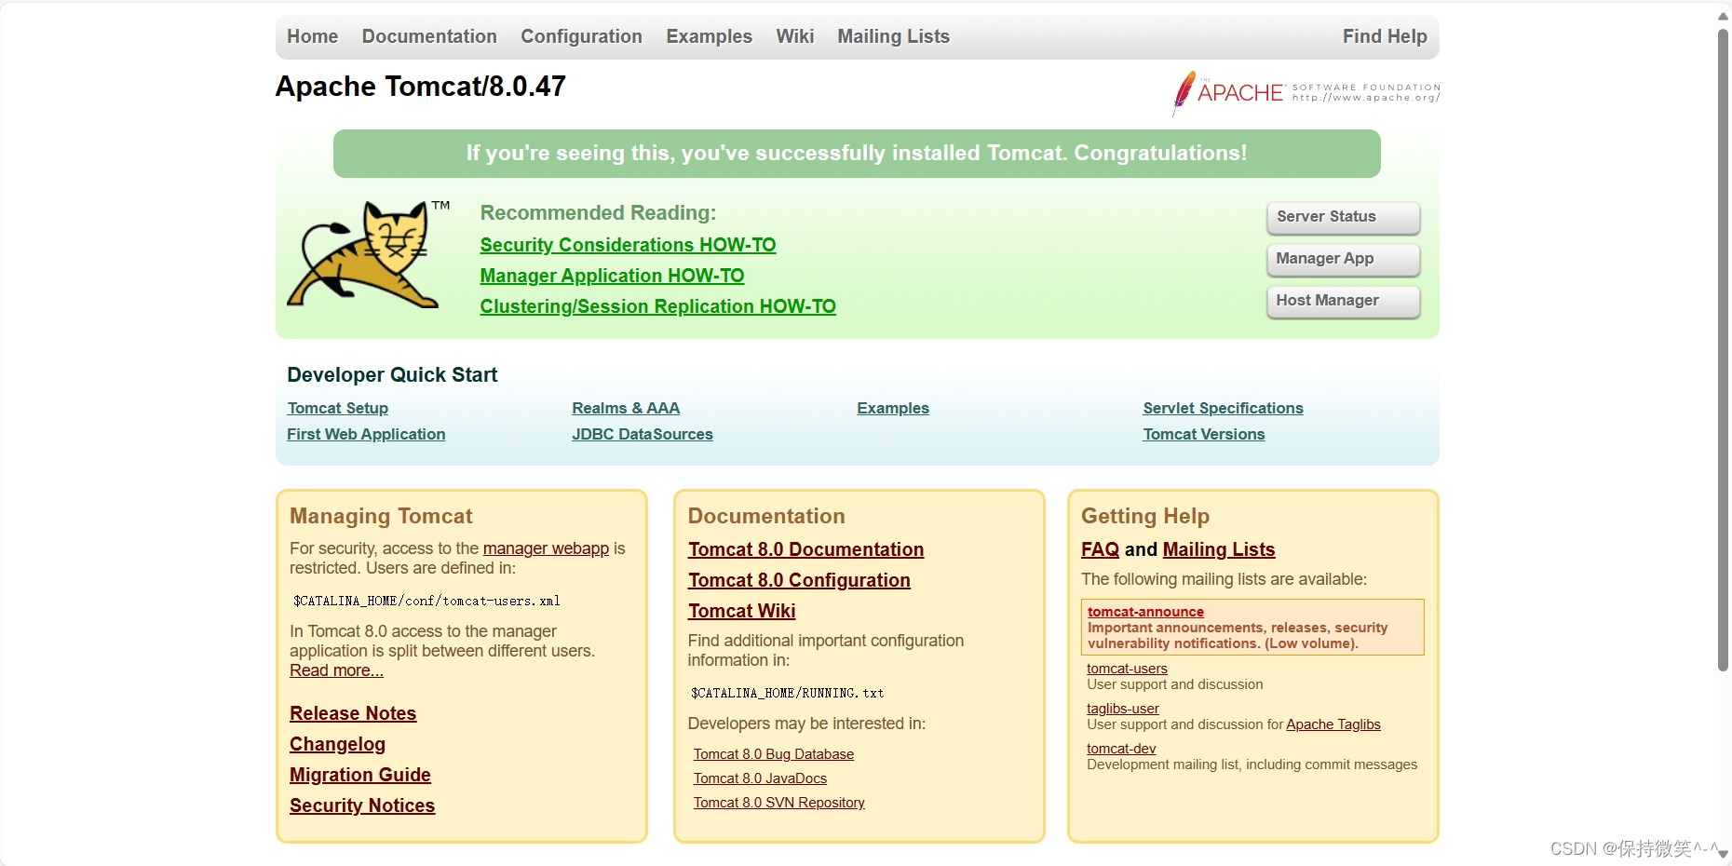Viewport: 1732px width, 866px height.
Task: Open Mailing Lists link in Getting Help
Action: click(x=1219, y=549)
